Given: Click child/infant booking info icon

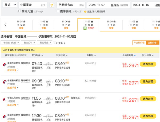Looking at the screenshot, I should (85, 11).
